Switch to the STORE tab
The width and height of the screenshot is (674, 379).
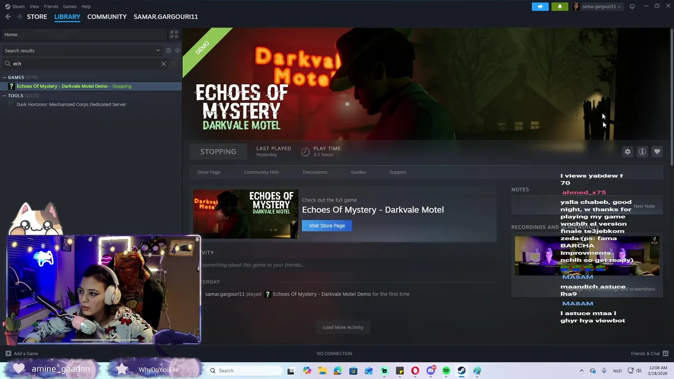(x=37, y=17)
